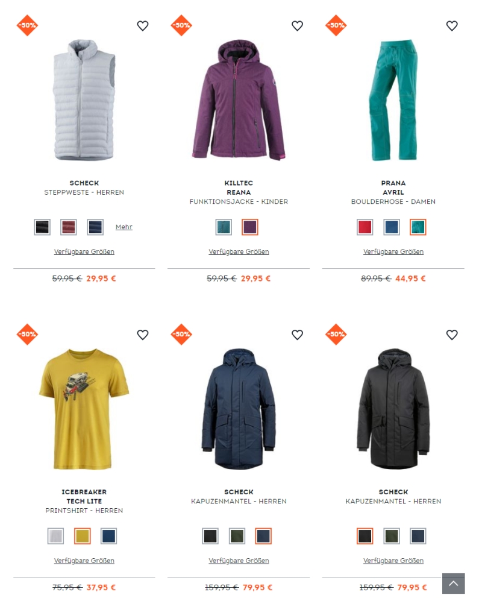Viewport: 482px width, 598px height.
Task: Open the teal Boulderhose product image
Action: click(x=393, y=100)
